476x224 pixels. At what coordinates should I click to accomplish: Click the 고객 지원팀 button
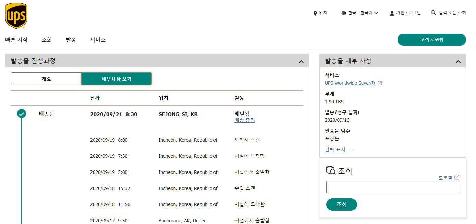432,39
